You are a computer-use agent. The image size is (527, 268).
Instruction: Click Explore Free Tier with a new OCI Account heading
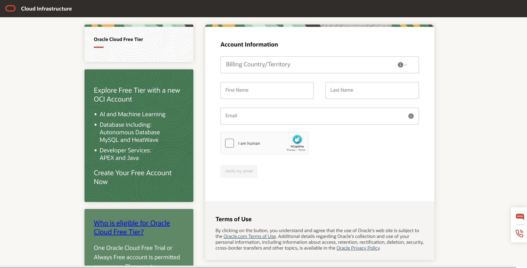(137, 95)
